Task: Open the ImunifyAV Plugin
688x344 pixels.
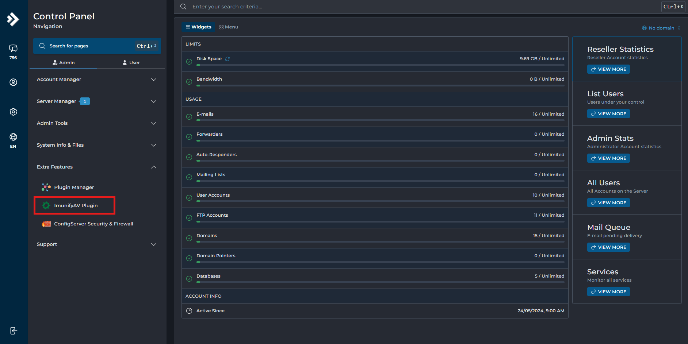Action: click(76, 205)
